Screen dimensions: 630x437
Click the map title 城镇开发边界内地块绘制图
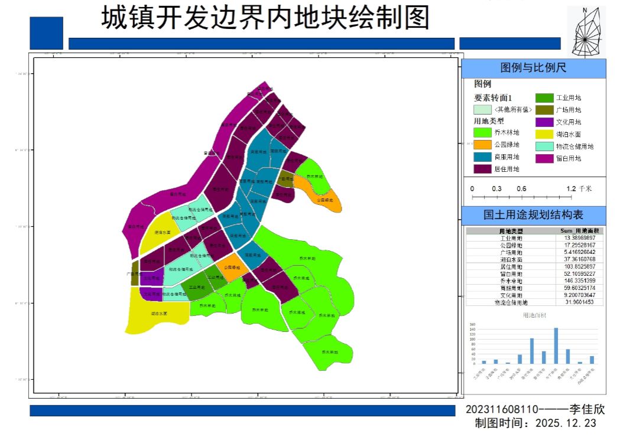pyautogui.click(x=265, y=18)
